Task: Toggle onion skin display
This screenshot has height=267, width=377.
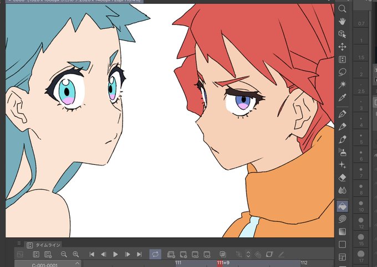Action: tap(223, 254)
